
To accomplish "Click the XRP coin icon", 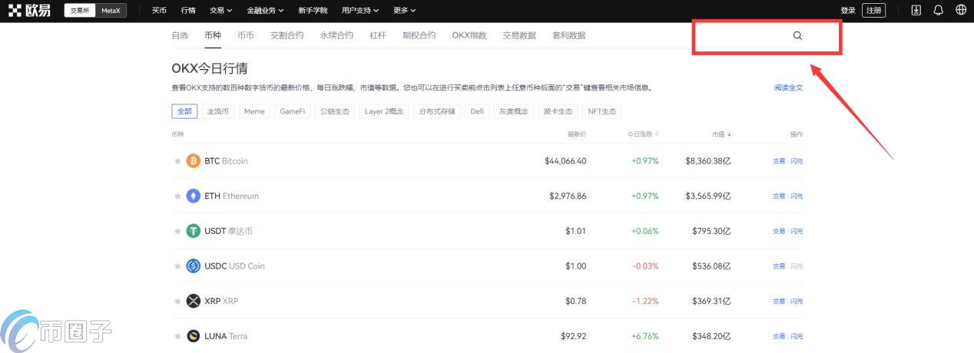I will 193,301.
